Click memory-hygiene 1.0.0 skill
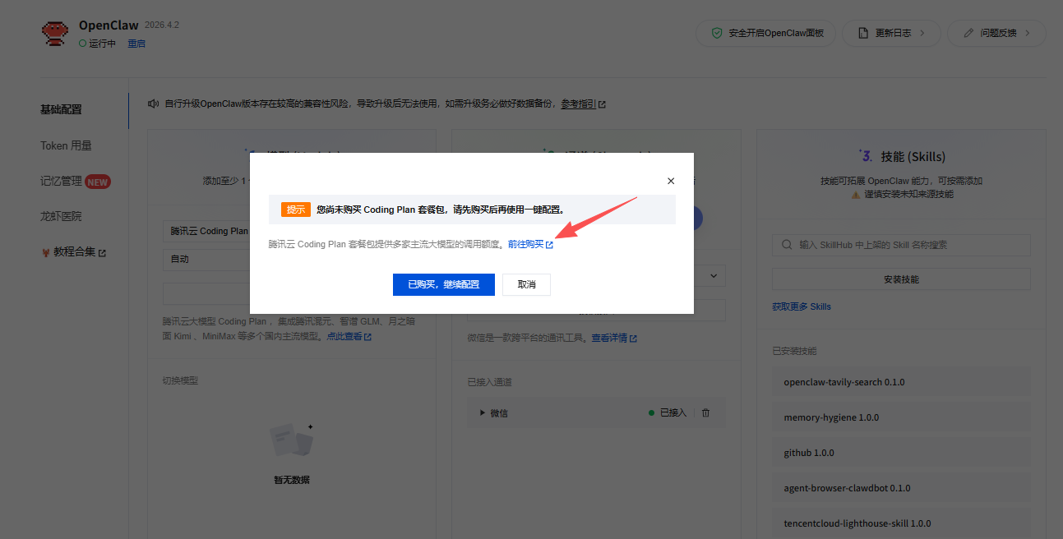This screenshot has width=1063, height=539. coord(901,417)
